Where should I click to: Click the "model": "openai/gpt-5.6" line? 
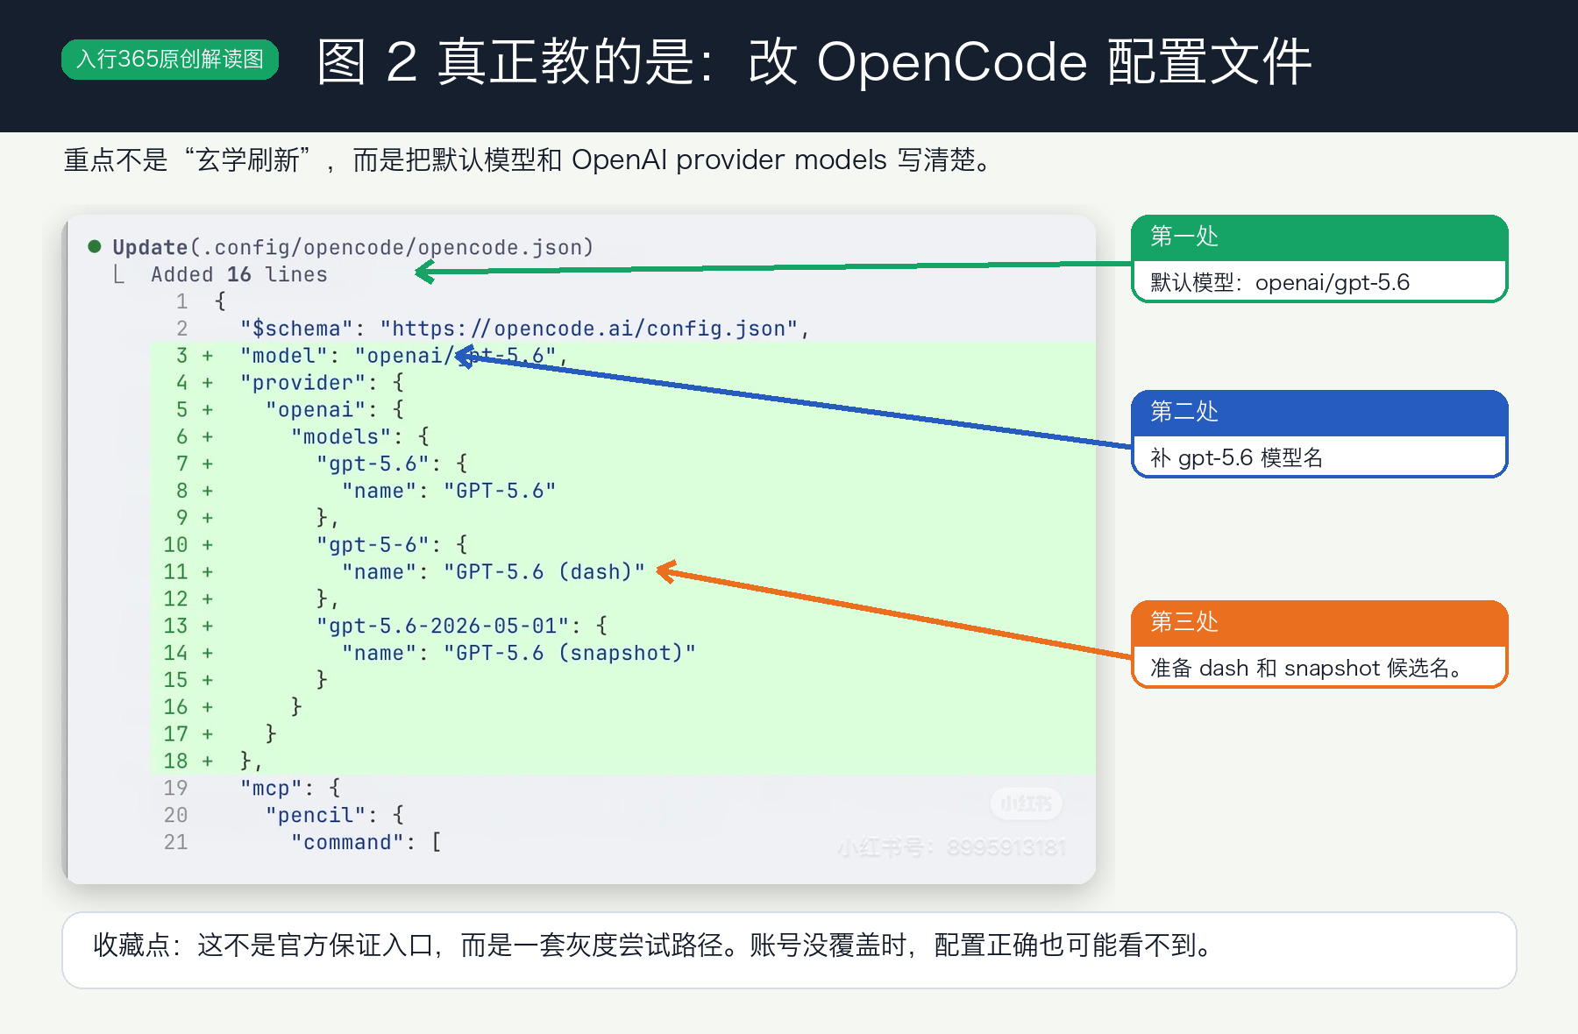pos(404,356)
